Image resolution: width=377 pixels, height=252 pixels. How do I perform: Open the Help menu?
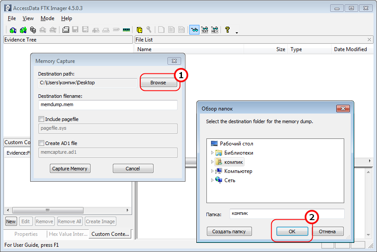tap(66, 18)
